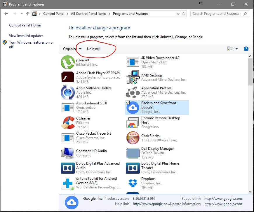Click scrollbar down arrow in program list

point(250,192)
